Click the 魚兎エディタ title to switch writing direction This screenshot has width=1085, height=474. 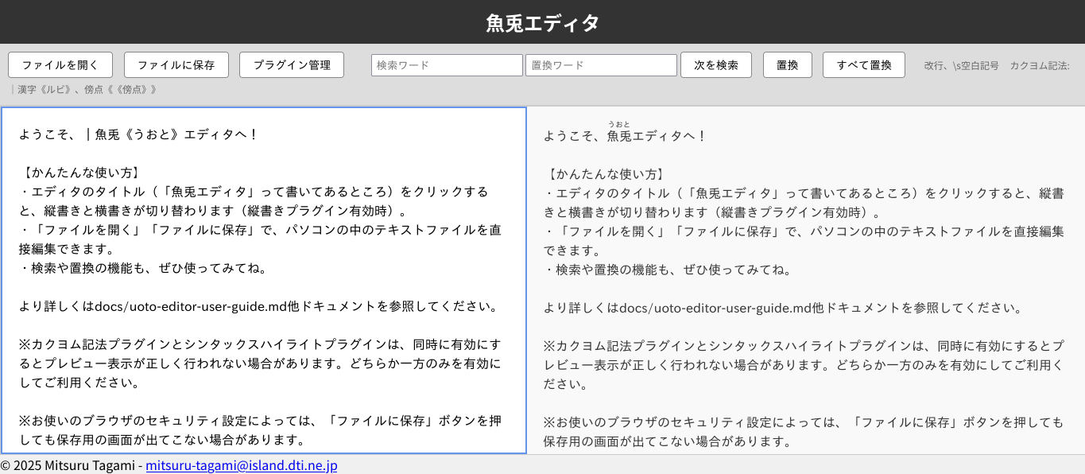542,23
